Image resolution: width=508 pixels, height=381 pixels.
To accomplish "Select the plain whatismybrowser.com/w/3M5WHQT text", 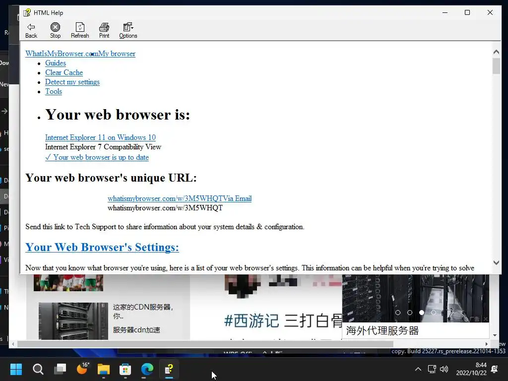I will pos(165,208).
